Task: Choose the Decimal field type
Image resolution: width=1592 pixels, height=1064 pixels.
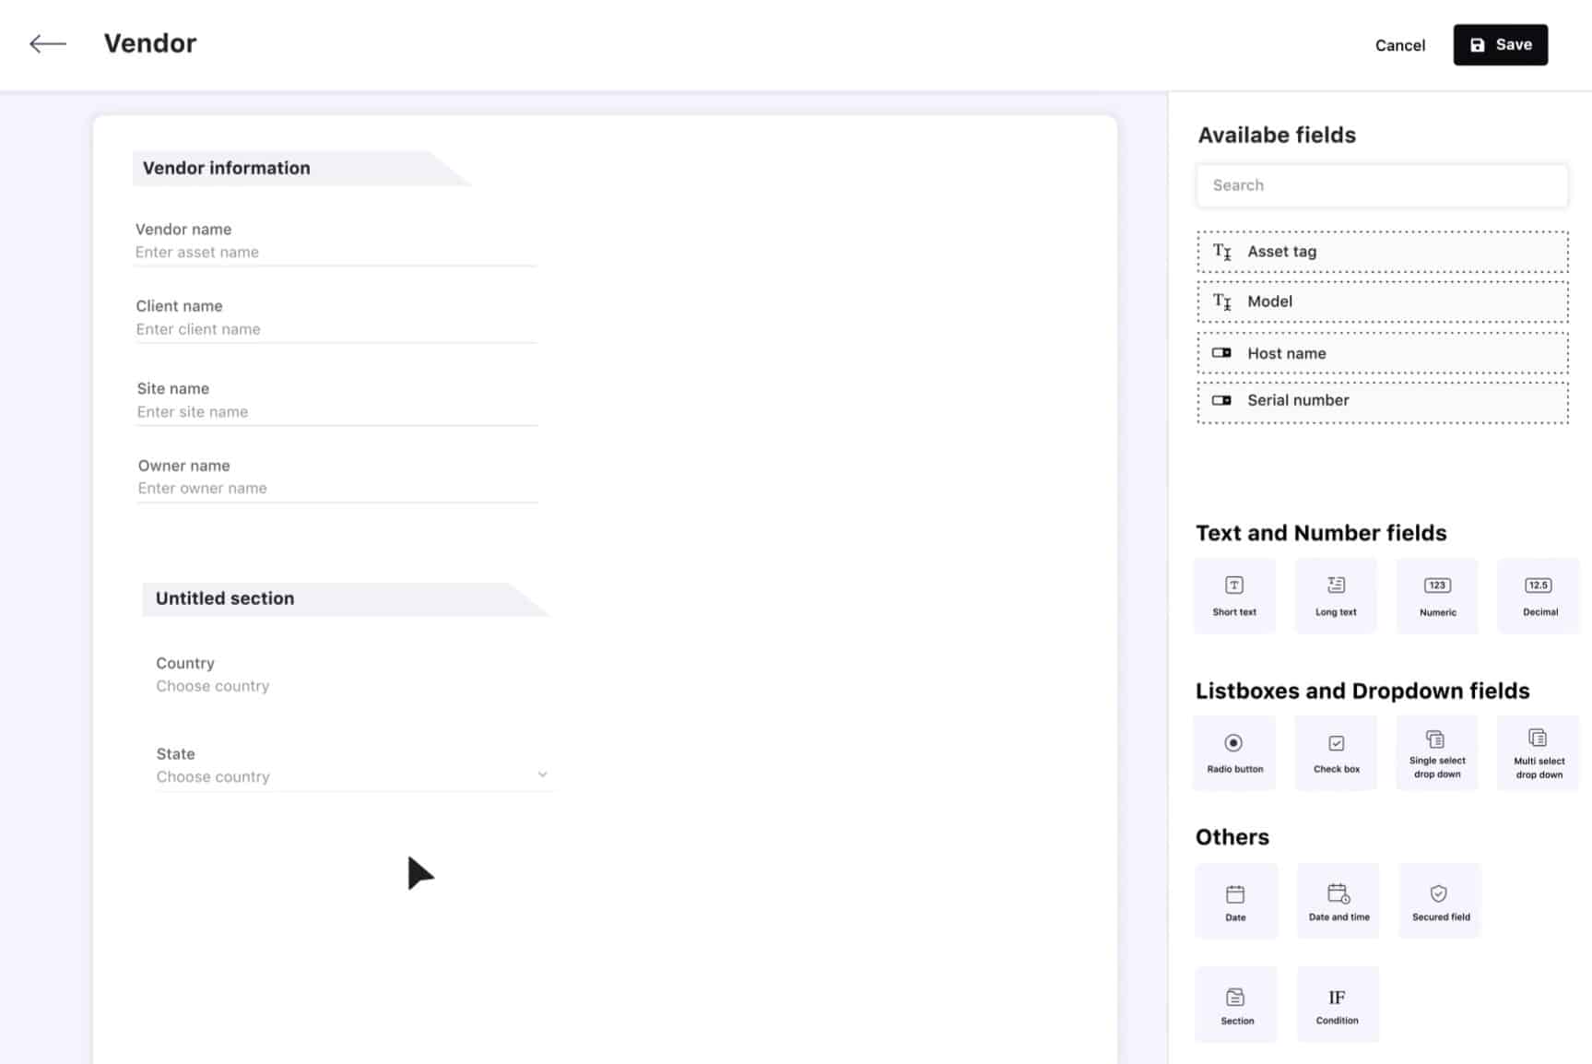Action: 1539,596
